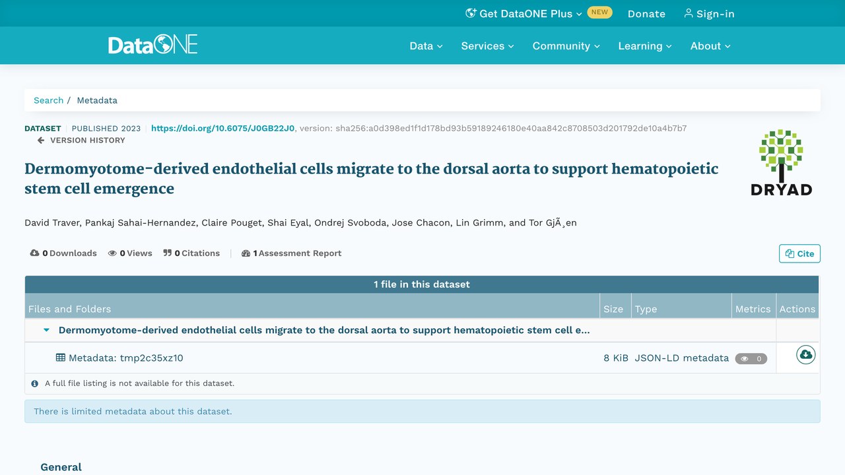The image size is (845, 475).
Task: Click the DataONE logo
Action: point(153,45)
